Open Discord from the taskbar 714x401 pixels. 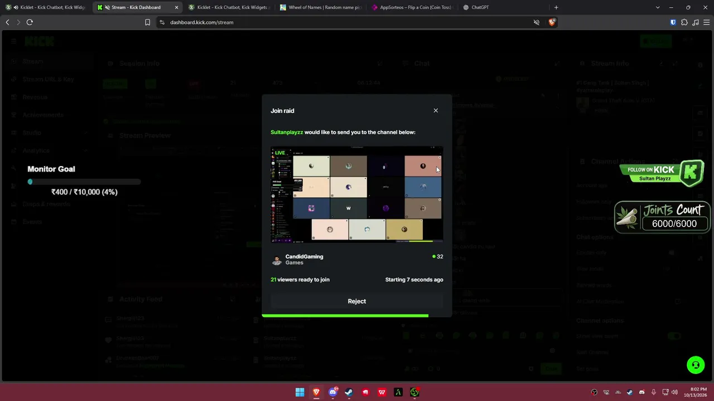pos(333,392)
